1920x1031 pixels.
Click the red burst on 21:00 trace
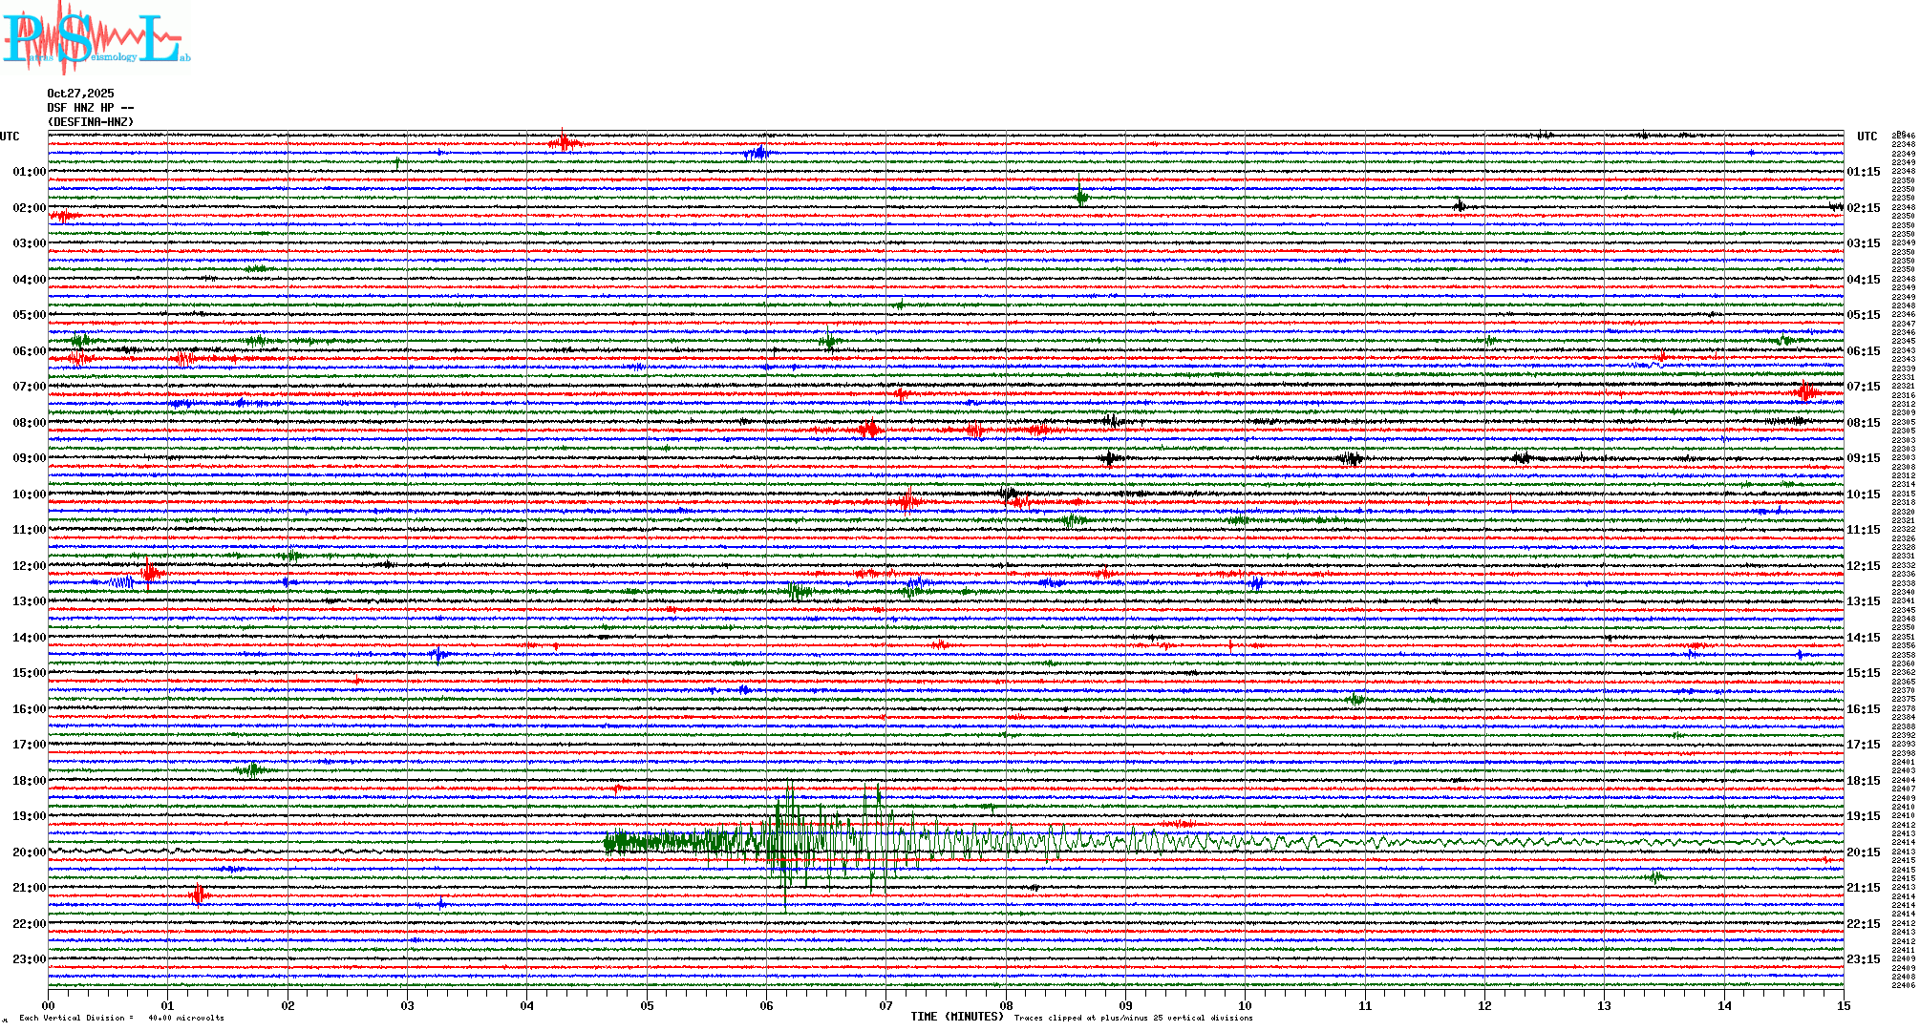(198, 894)
